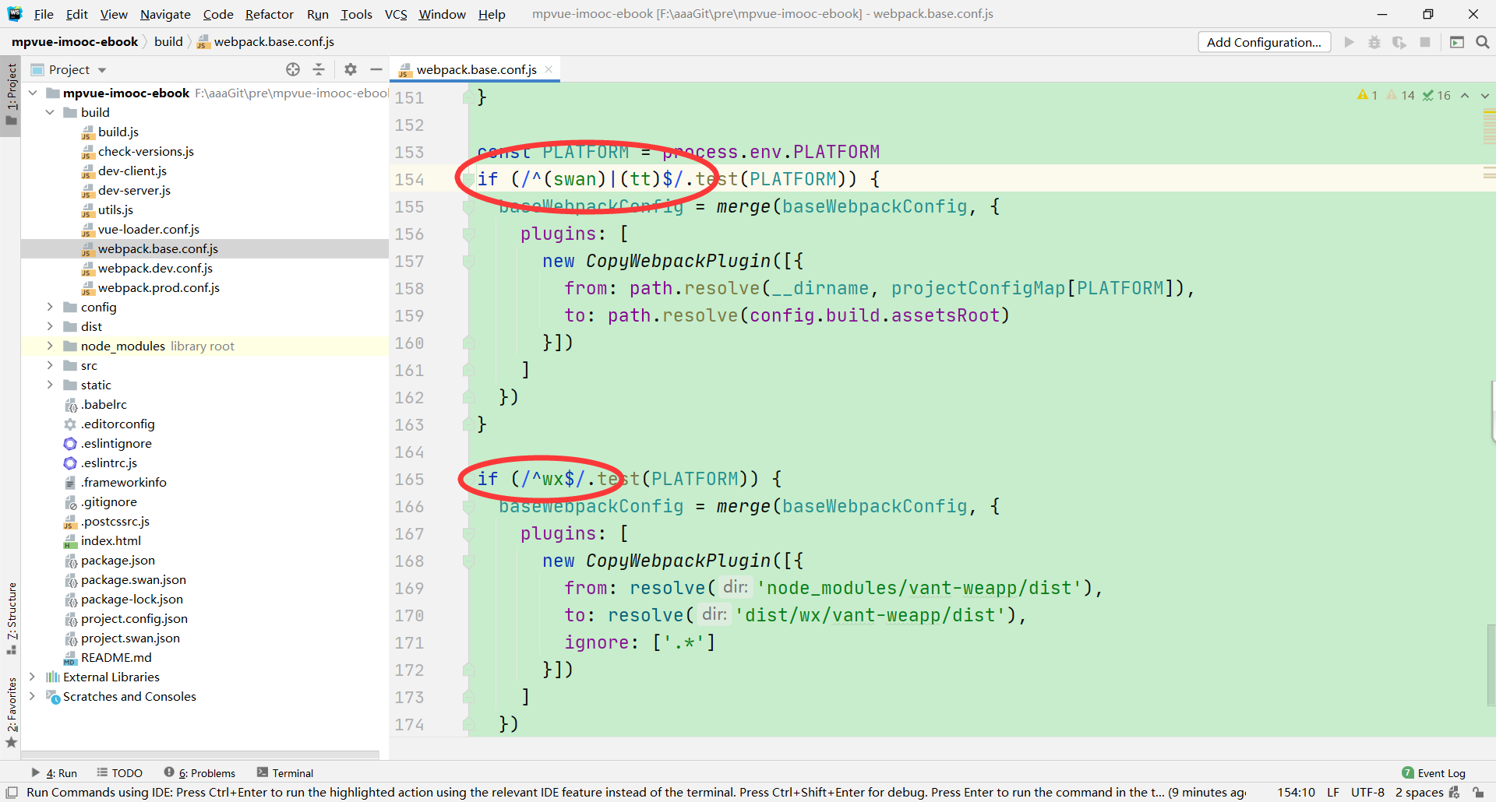Open the Tools menu

356,14
